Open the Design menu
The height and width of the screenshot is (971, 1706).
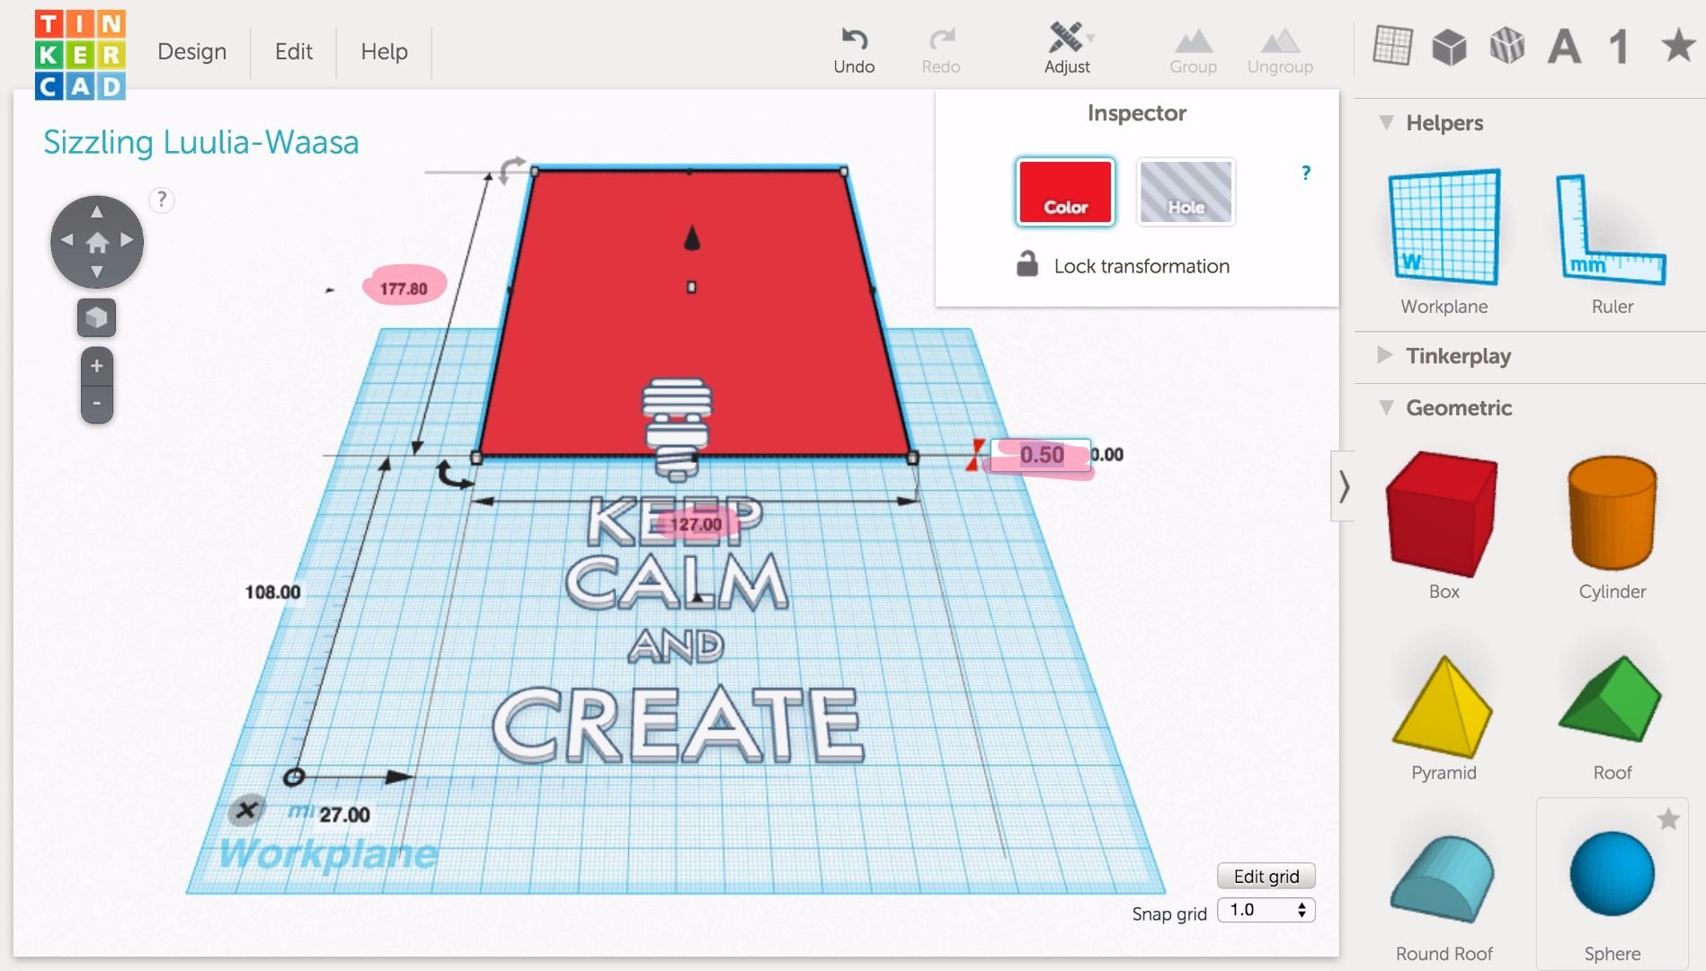tap(191, 51)
